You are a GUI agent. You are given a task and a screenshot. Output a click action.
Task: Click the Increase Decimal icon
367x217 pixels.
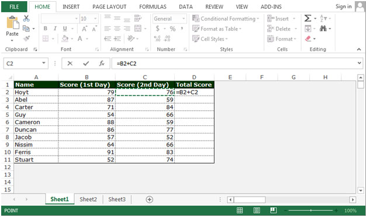[157, 38]
